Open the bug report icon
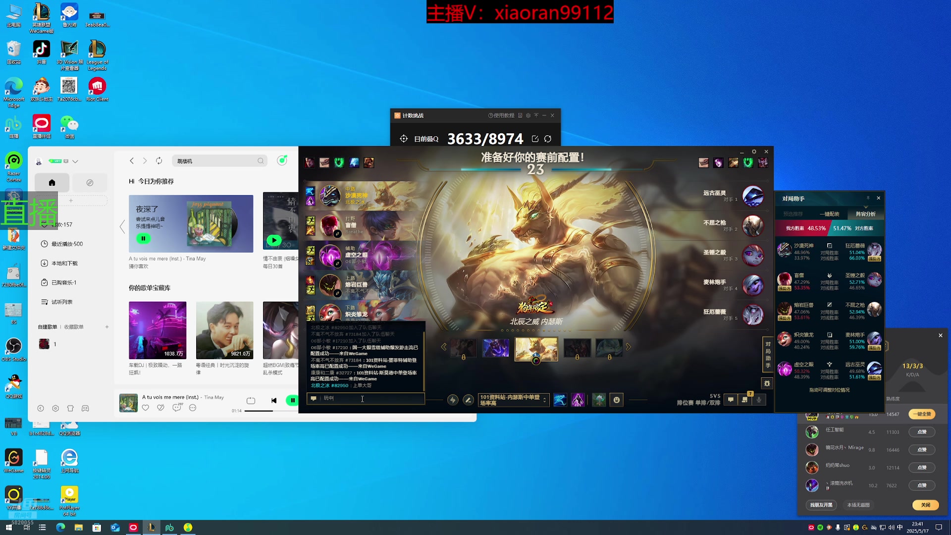This screenshot has height=535, width=951. click(767, 383)
